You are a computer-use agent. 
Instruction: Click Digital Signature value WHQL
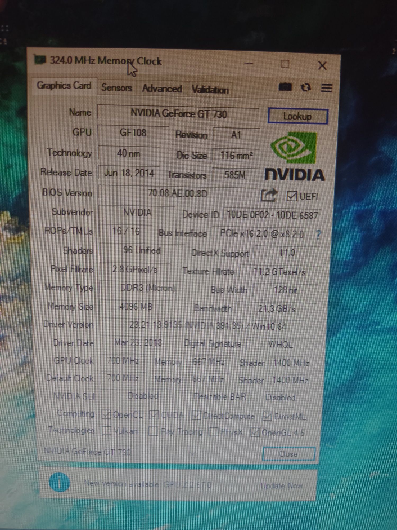coord(281,344)
